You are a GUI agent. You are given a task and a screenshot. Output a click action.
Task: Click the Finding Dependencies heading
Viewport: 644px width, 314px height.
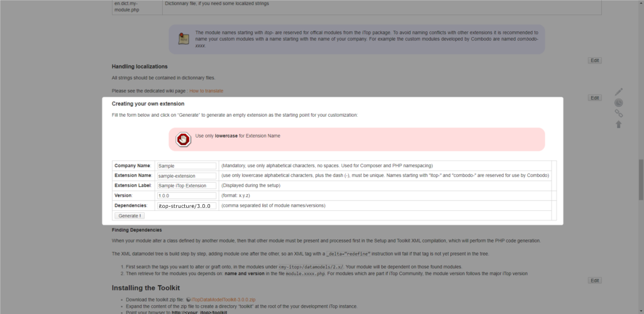point(136,230)
